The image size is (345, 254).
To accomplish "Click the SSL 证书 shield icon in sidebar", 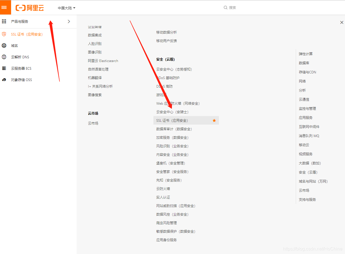I will pyautogui.click(x=4, y=34).
